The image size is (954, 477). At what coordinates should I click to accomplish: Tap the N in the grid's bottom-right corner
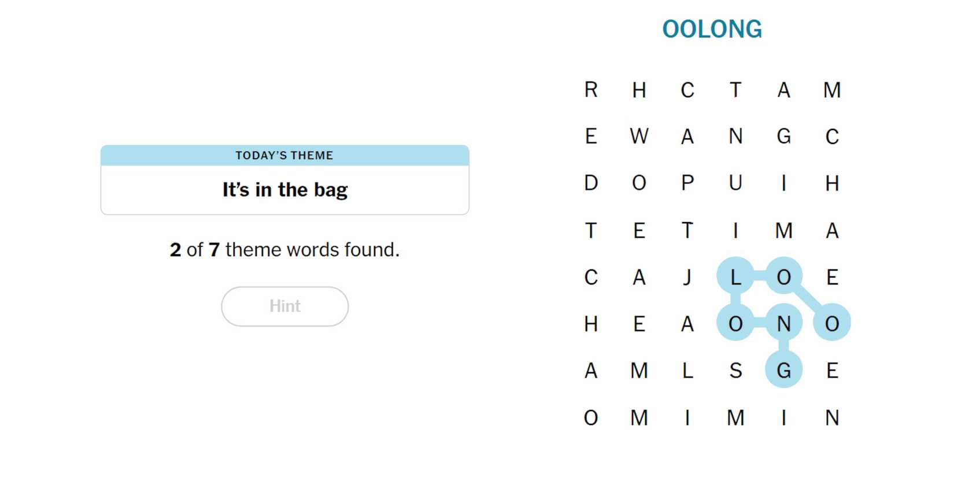click(832, 417)
